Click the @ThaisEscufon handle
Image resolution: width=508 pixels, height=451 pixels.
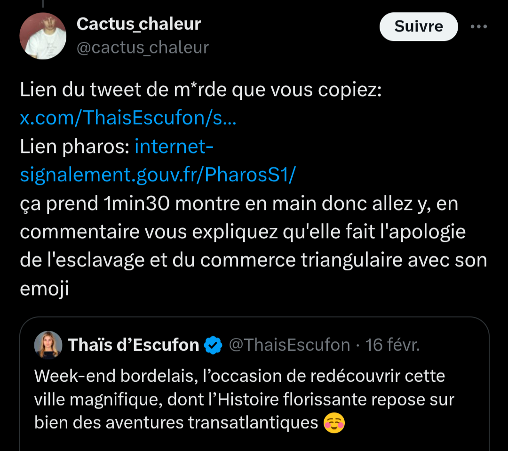[x=289, y=345]
